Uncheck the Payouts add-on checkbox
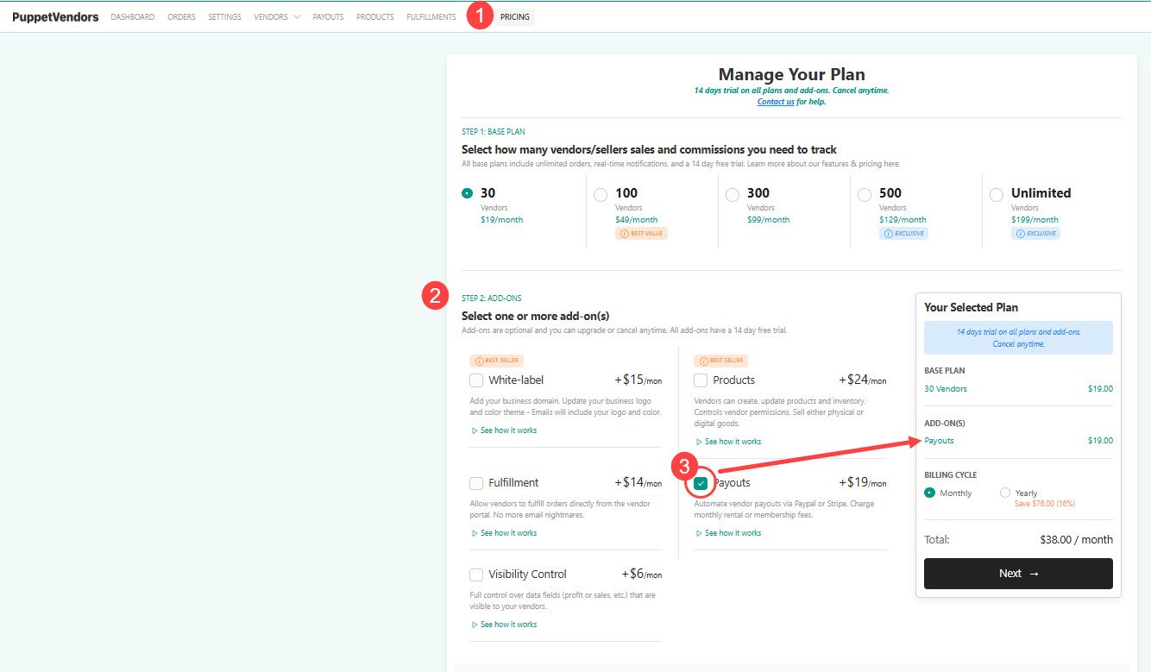This screenshot has height=672, width=1151. click(701, 484)
